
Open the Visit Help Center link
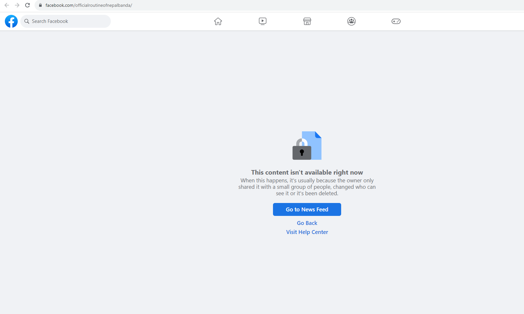coord(307,232)
